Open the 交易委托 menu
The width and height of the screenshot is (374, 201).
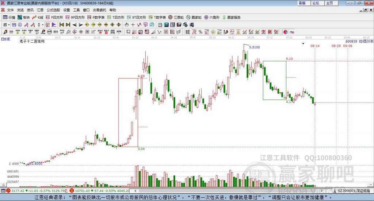point(99,10)
